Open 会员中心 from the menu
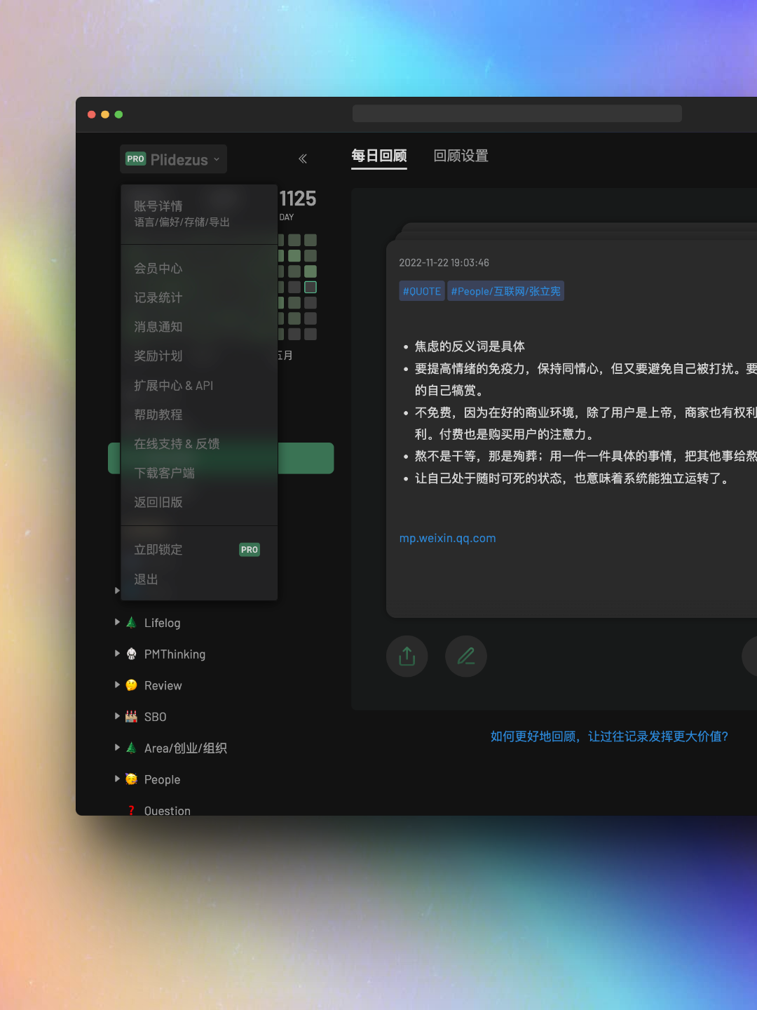This screenshot has width=757, height=1010. pyautogui.click(x=158, y=269)
